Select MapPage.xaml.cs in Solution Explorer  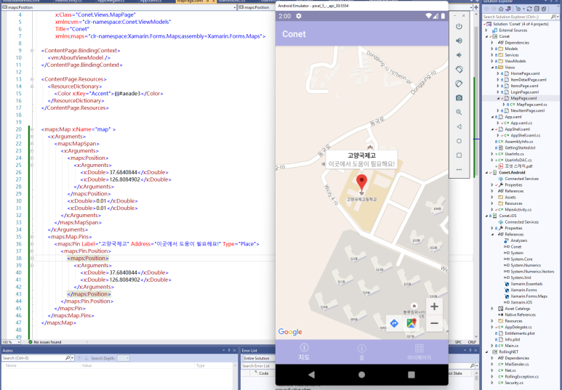(x=531, y=105)
